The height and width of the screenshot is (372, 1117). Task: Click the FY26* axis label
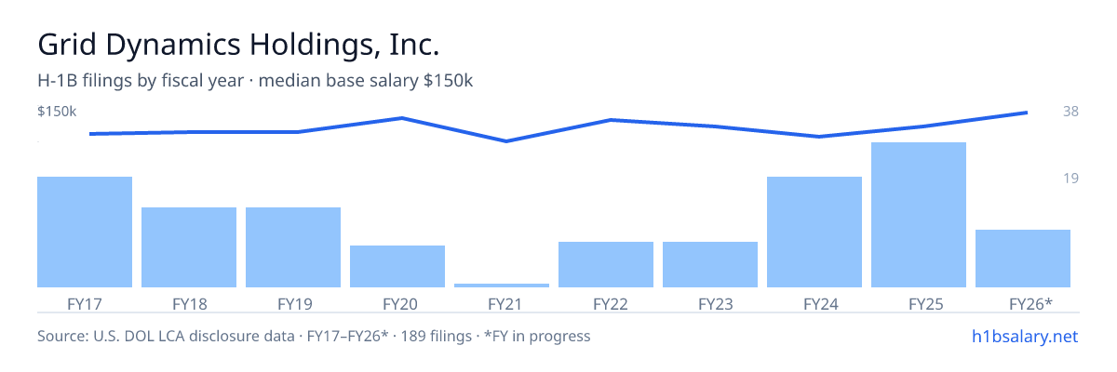point(1030,303)
